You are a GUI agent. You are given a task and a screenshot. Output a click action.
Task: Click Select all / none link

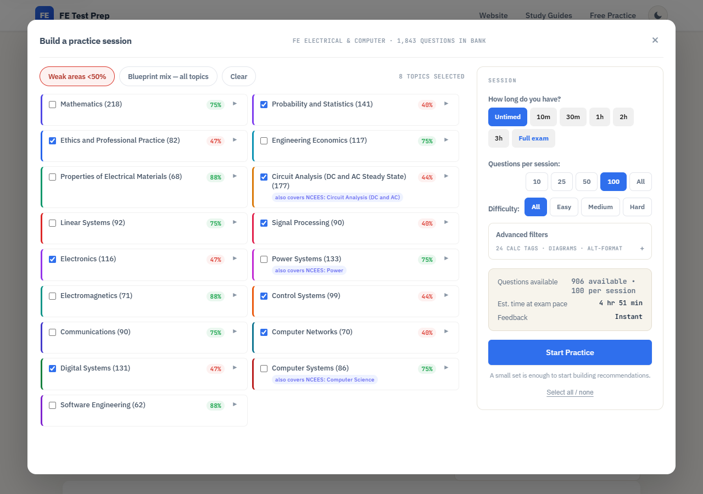(x=570, y=392)
